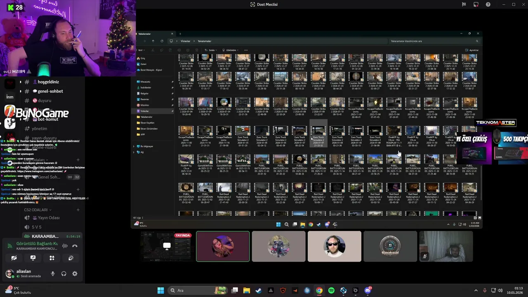Open Steam from the main taskbar
Image resolution: width=528 pixels, height=297 pixels.
pos(258,290)
